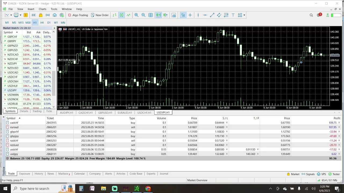The height and width of the screenshot is (193, 344).
Task: Select the Fibonacci retracement tool
Action: [x=226, y=15]
